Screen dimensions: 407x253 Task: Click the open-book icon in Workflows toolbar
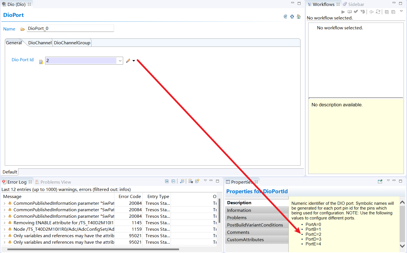point(350,12)
